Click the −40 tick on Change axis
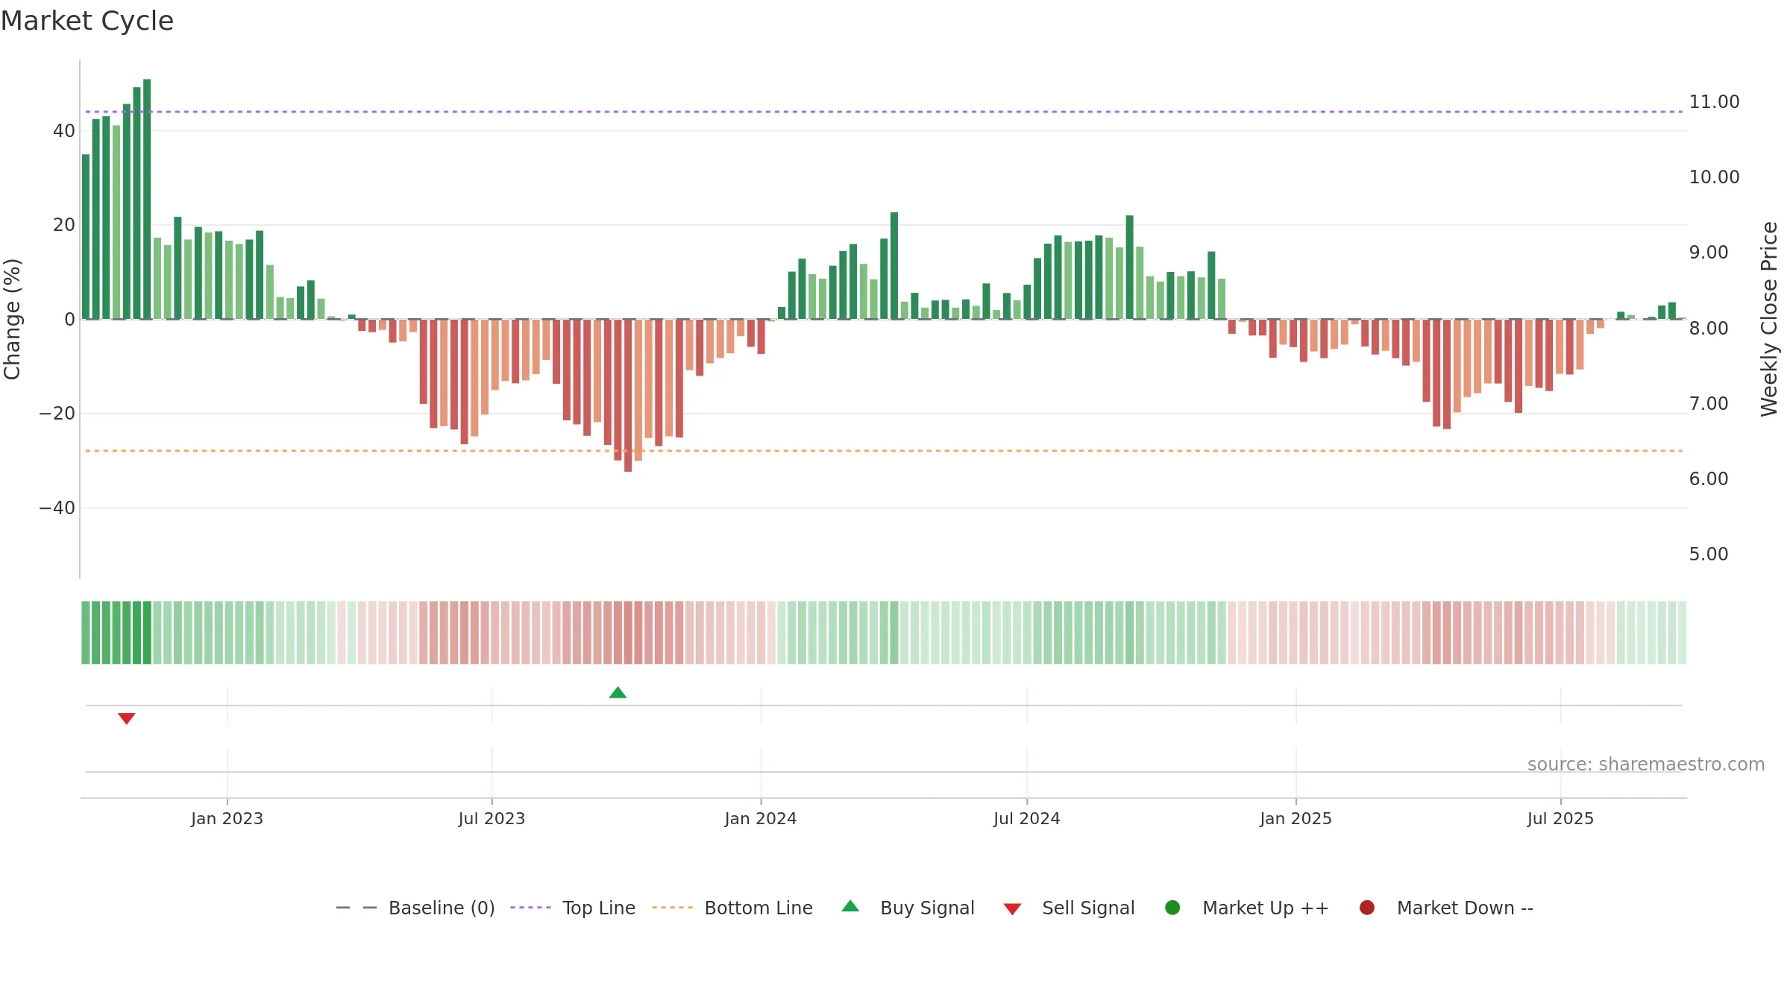Viewport: 1790px width, 1006px height. [x=57, y=508]
